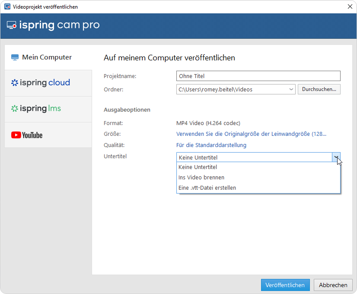Close the Videoprojekt veröffentlichen dialog
Image resolution: width=357 pixels, height=294 pixels.
[350, 6]
